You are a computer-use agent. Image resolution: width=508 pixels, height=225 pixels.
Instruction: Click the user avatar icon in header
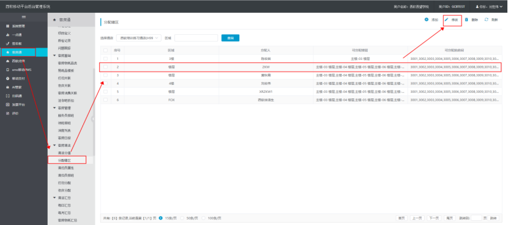click(x=477, y=7)
